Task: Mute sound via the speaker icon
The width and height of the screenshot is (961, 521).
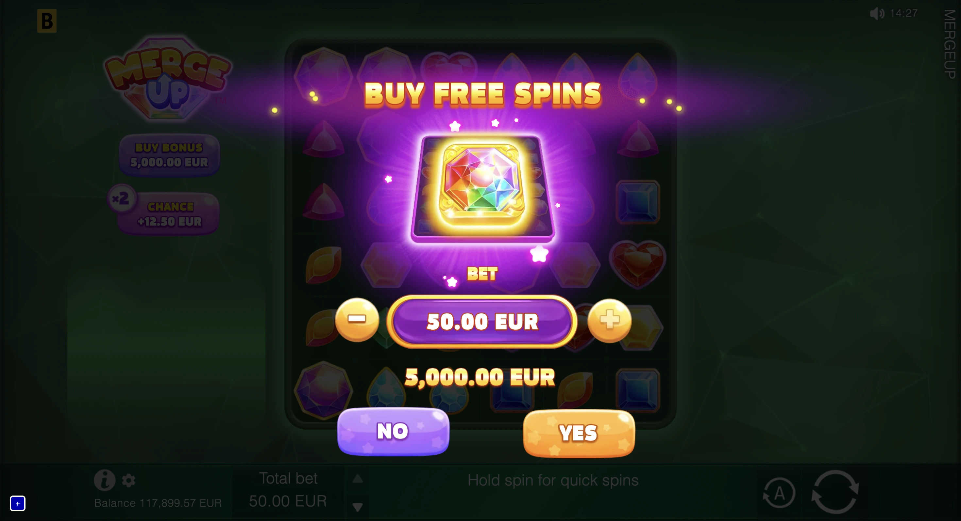Action: [877, 14]
